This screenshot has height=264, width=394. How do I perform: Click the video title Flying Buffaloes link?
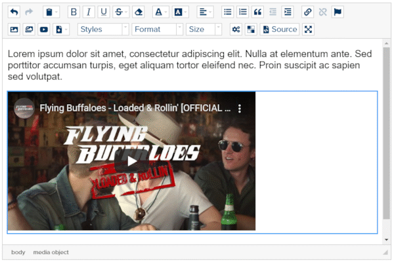point(135,108)
